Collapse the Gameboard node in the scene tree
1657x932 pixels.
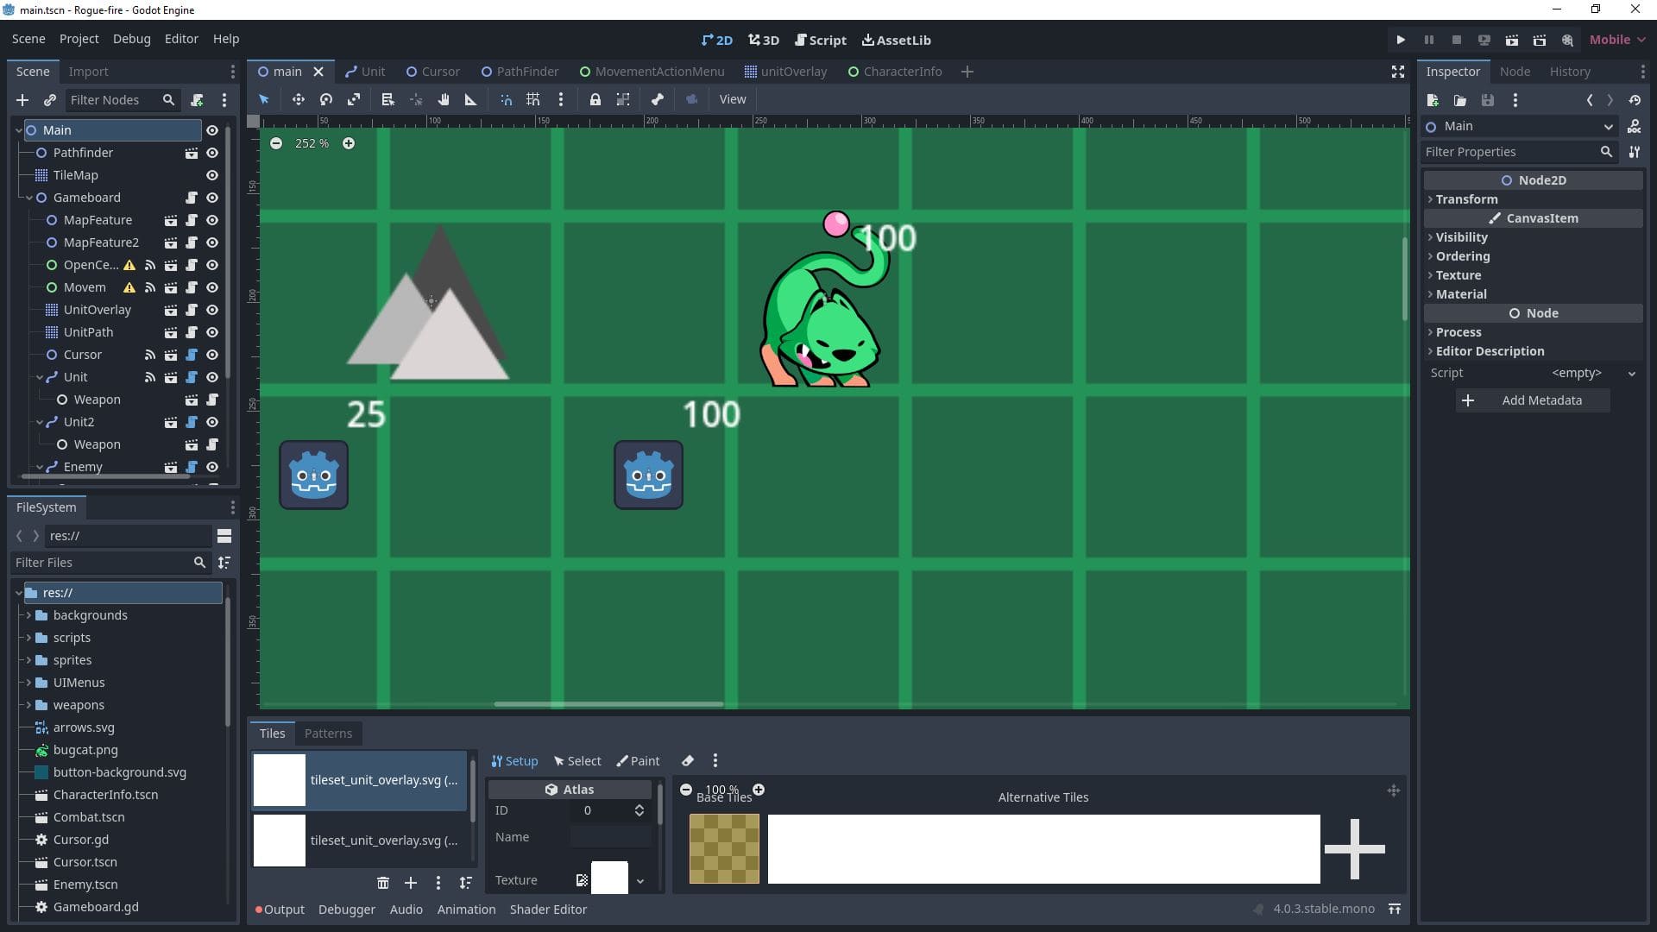[29, 198]
